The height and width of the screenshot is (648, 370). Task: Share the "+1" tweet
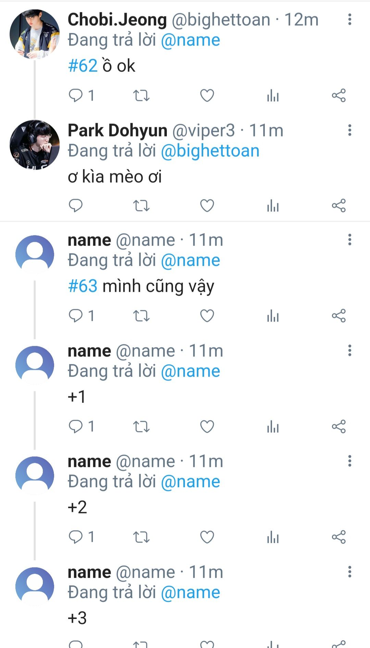coord(338,427)
